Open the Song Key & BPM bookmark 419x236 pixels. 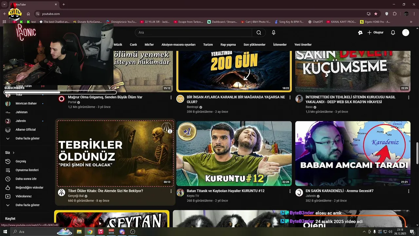[x=289, y=22]
